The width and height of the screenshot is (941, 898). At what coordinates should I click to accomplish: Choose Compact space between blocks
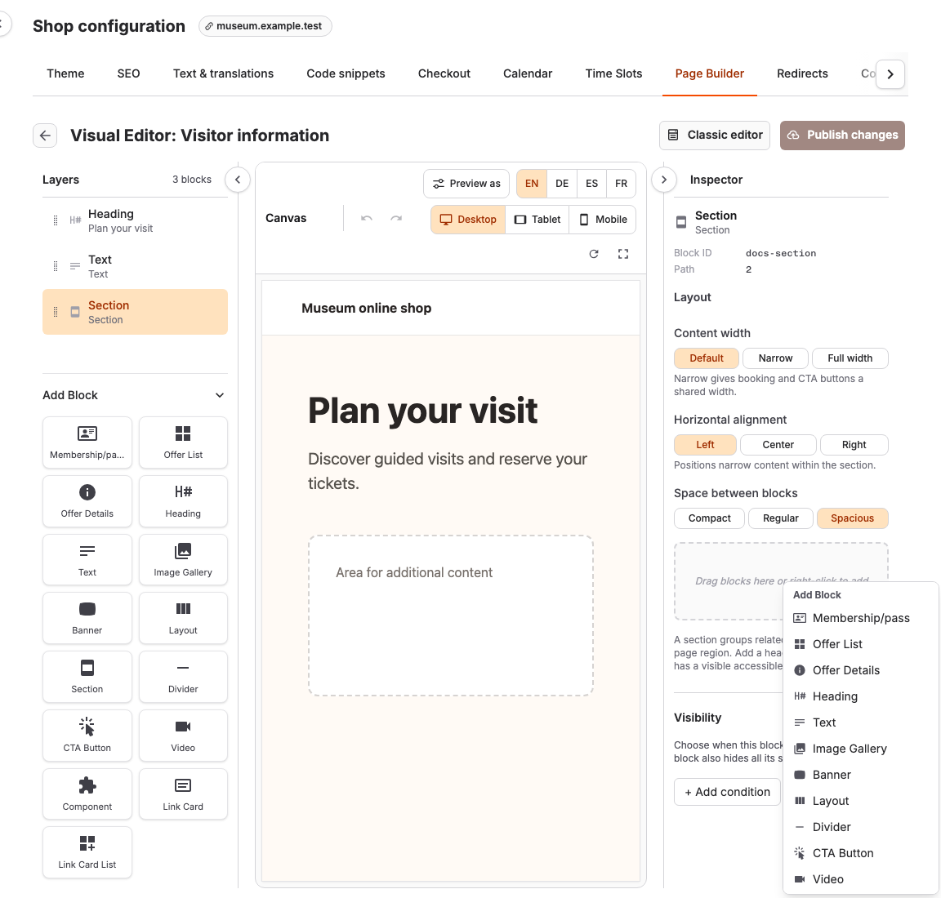point(709,518)
